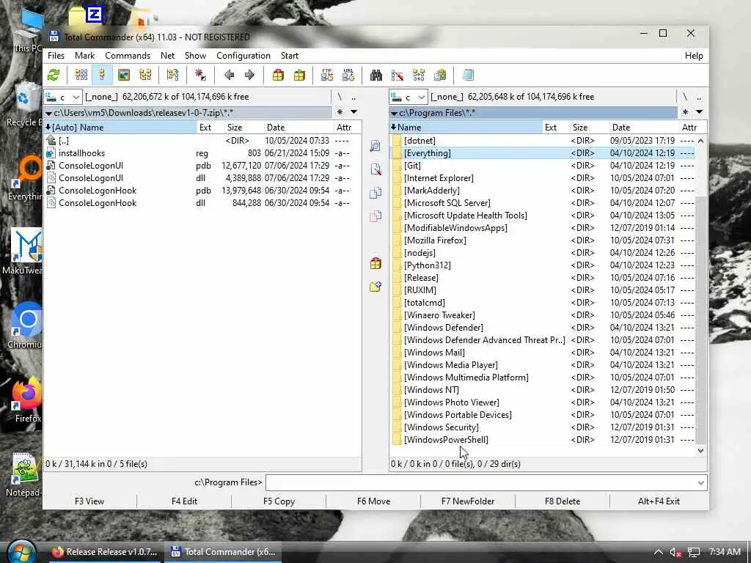This screenshot has height=563, width=751.
Task: Open Find files binoculars icon
Action: (376, 76)
